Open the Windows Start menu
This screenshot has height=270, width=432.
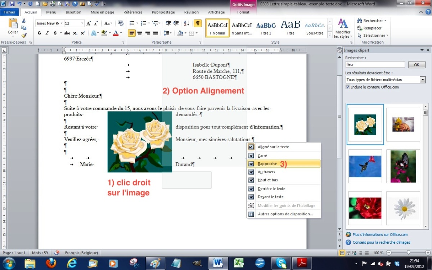tap(9, 263)
